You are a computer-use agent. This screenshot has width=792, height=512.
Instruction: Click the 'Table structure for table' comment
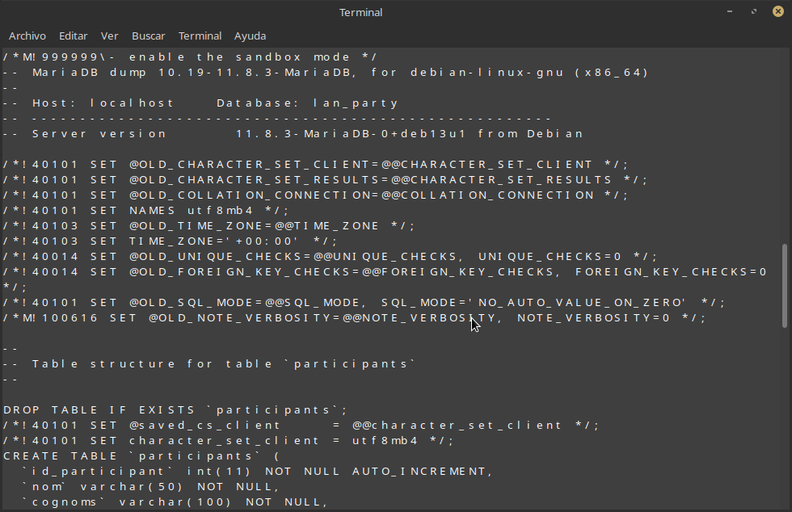coord(210,363)
